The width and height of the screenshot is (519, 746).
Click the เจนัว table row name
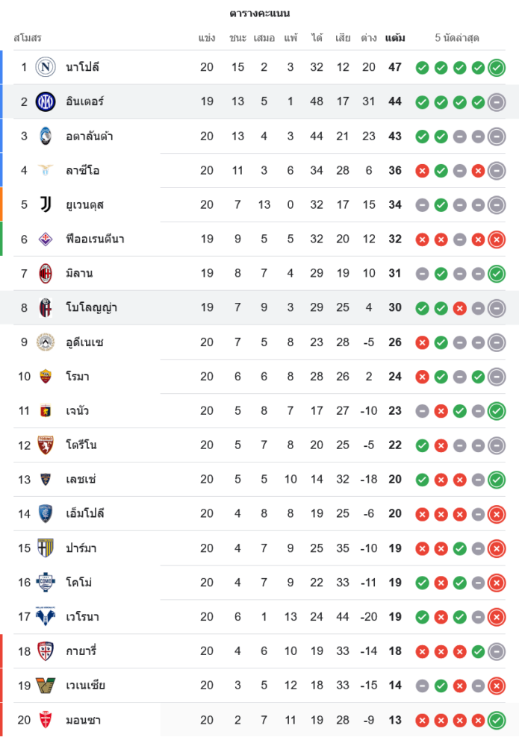[x=78, y=410]
